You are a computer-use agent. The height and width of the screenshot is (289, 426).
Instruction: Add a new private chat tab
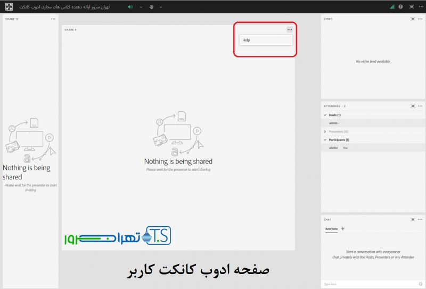coord(342,229)
